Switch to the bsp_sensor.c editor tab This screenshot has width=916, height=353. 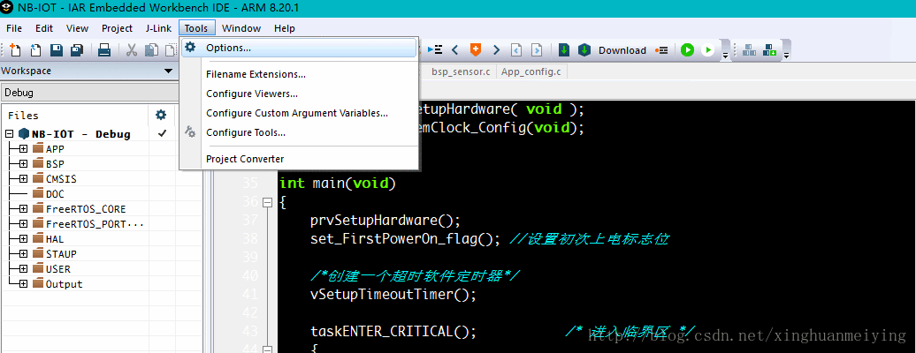[461, 71]
